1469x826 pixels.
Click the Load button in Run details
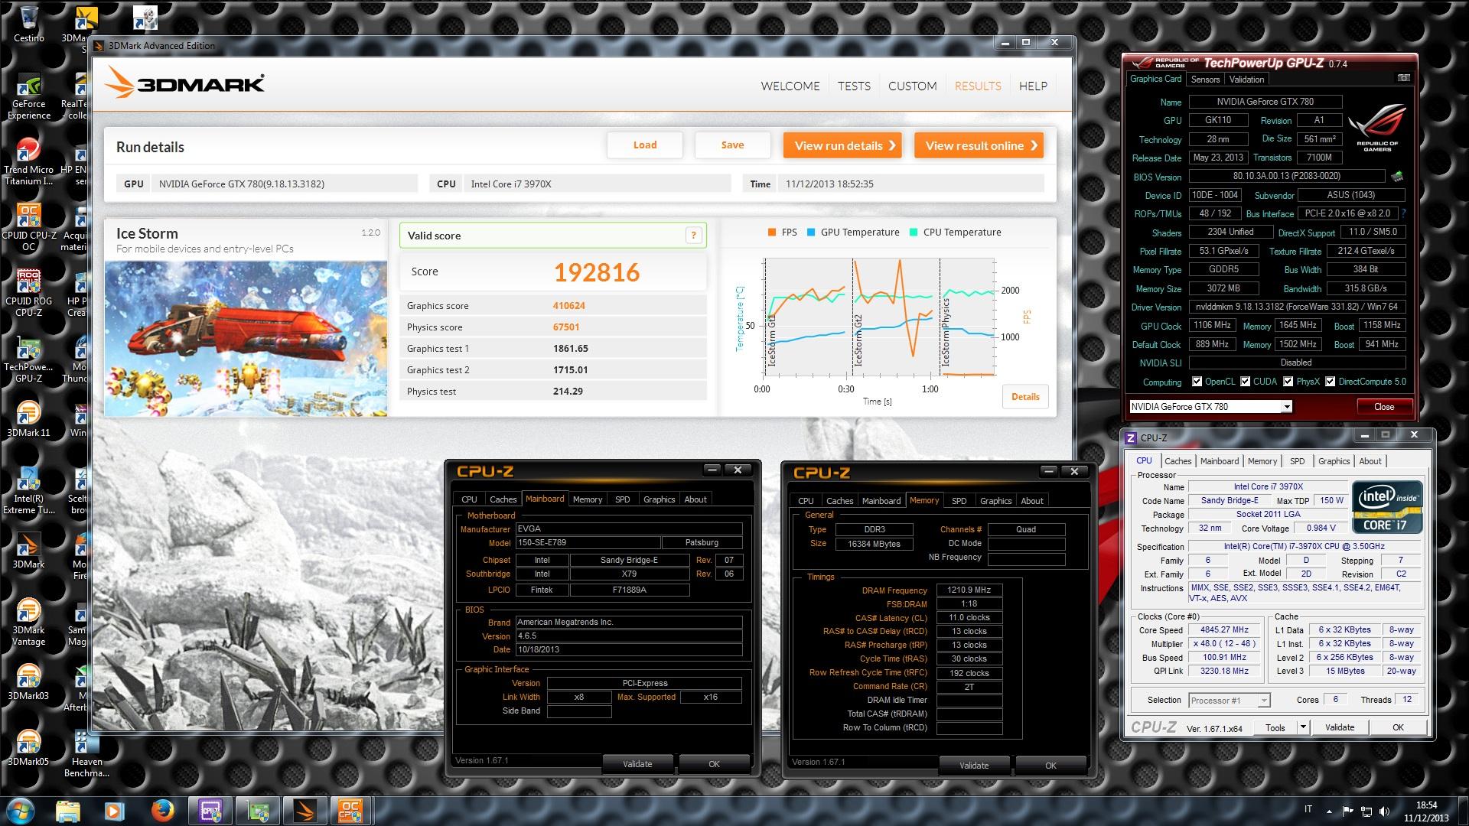(645, 145)
